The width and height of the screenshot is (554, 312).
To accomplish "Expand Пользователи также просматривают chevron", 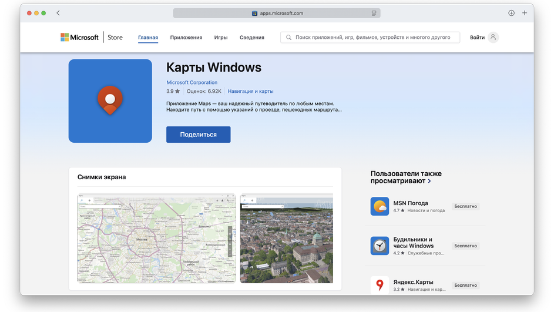I will click(x=429, y=181).
